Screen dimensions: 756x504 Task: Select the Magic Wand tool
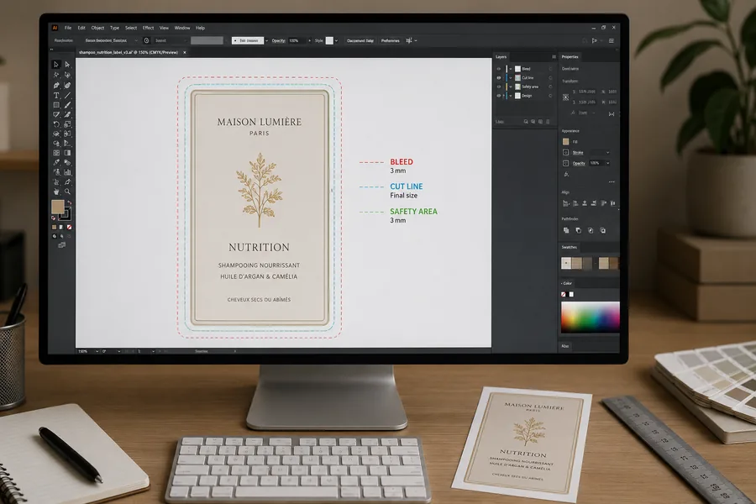(x=56, y=75)
